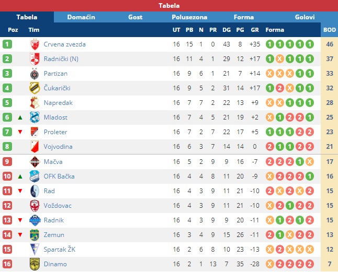The width and height of the screenshot is (338, 272).
Task: Open the OFK Bačka team link
Action: coord(59,176)
